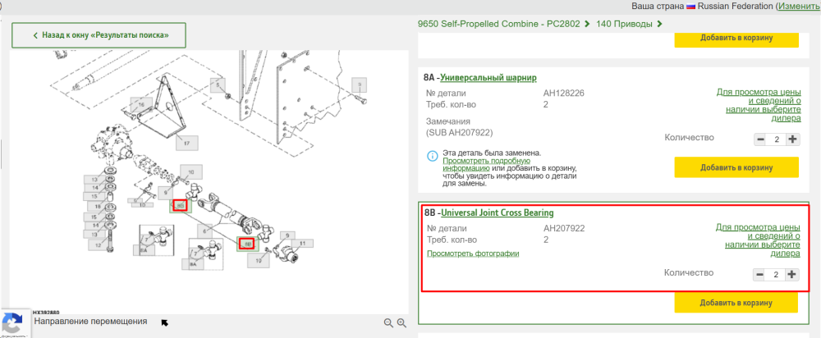This screenshot has height=338, width=821.
Task: Open Универсальный шарнир part link
Action: (x=488, y=78)
